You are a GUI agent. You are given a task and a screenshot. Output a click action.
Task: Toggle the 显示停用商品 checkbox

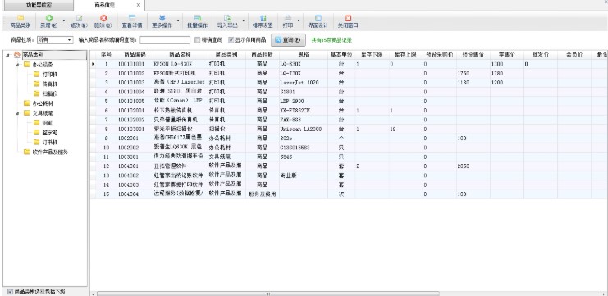pos(231,39)
